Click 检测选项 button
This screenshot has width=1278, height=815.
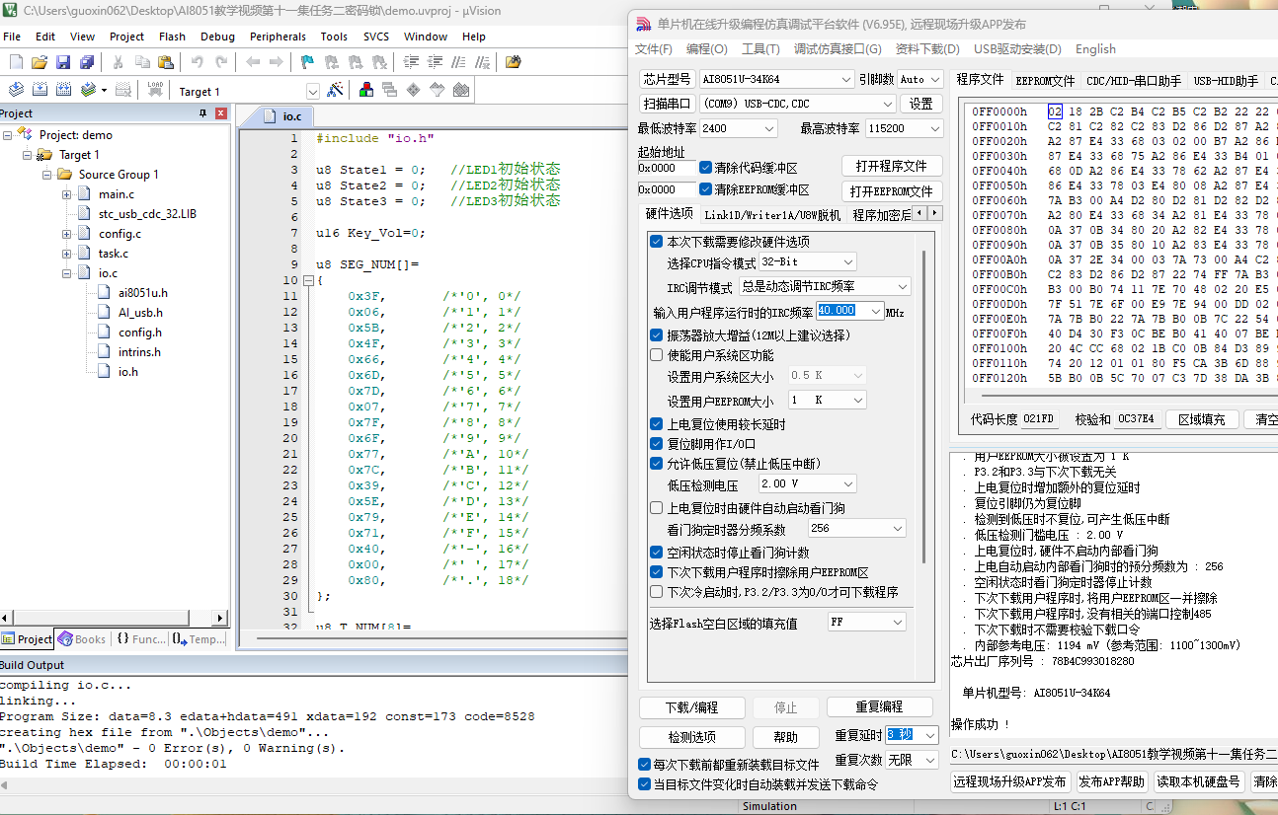[691, 737]
